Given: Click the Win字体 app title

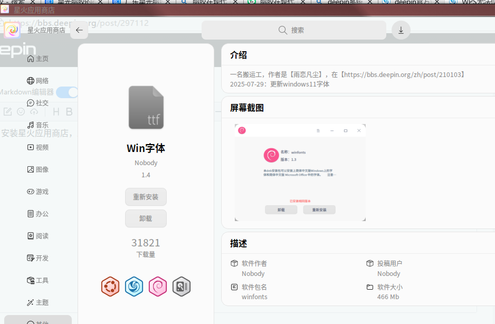Looking at the screenshot, I should (x=146, y=148).
